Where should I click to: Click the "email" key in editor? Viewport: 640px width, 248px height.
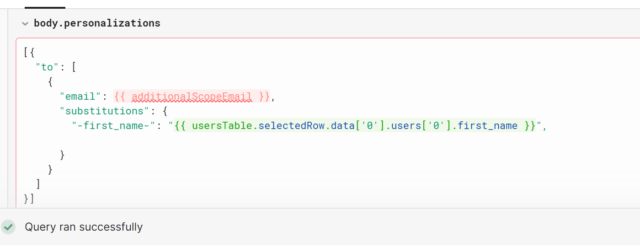[80, 97]
